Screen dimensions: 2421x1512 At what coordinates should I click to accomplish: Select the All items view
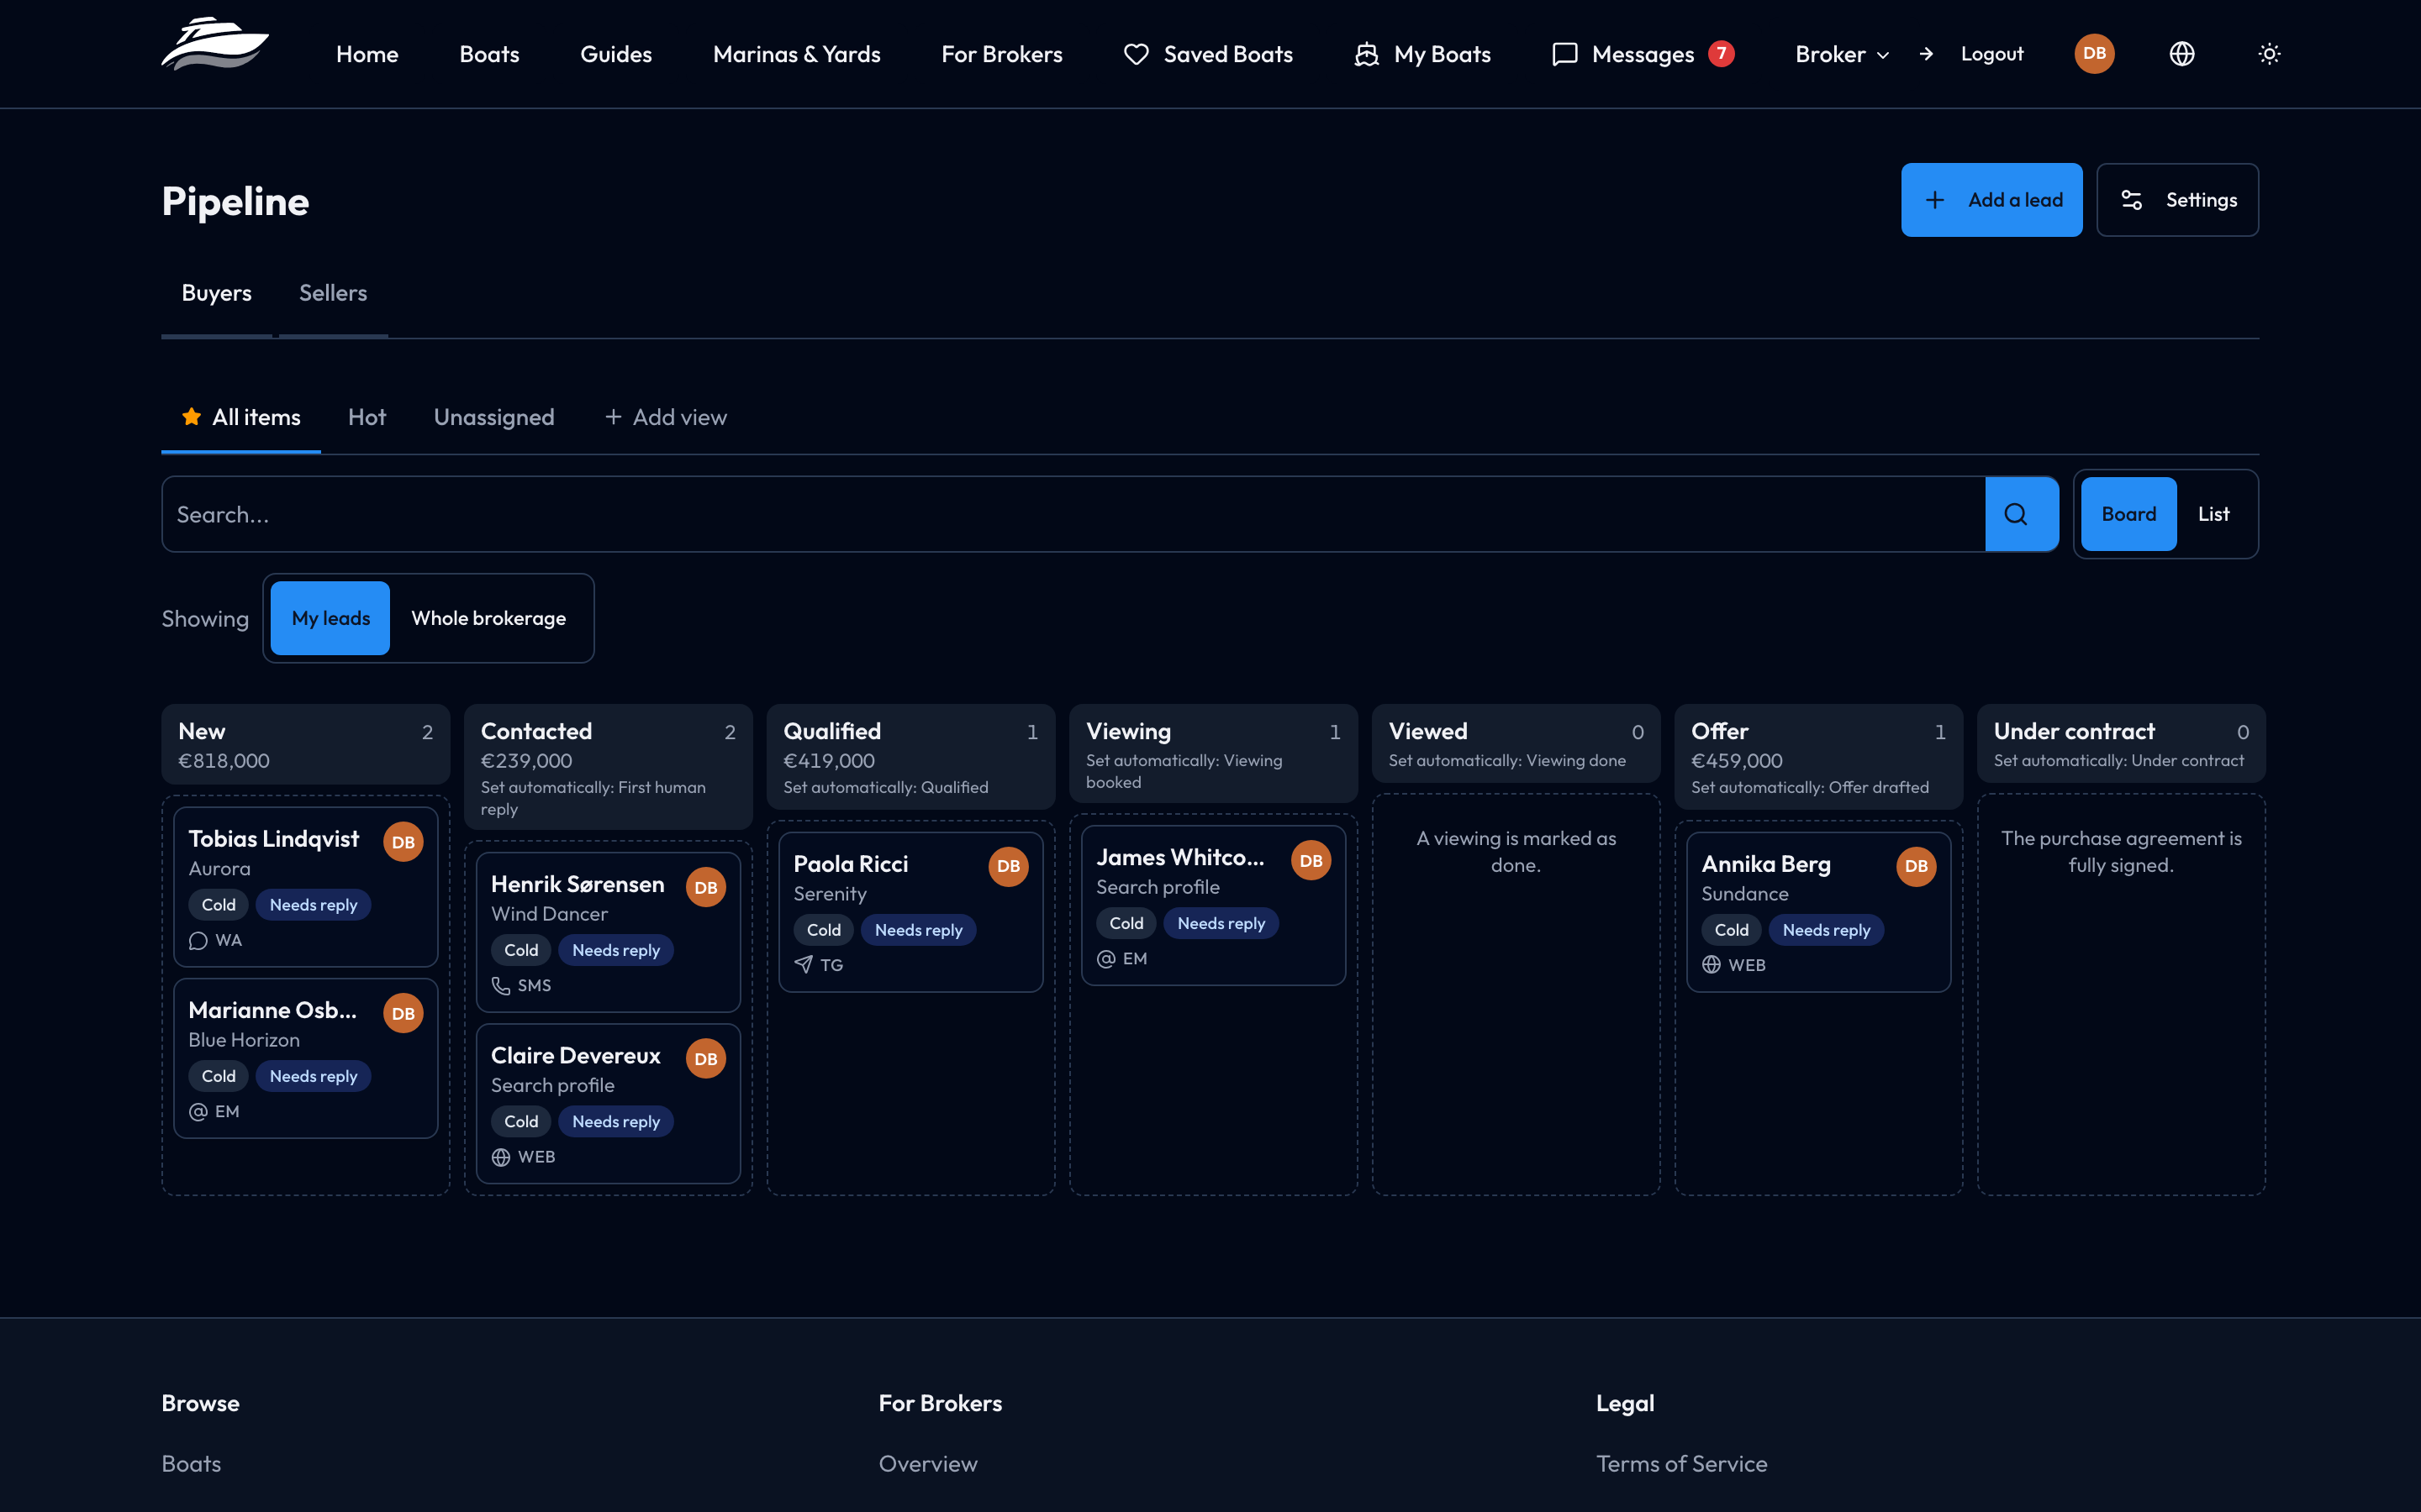(241, 417)
